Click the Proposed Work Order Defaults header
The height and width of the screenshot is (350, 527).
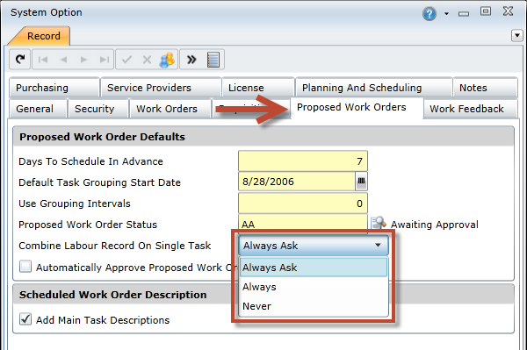coord(263,137)
